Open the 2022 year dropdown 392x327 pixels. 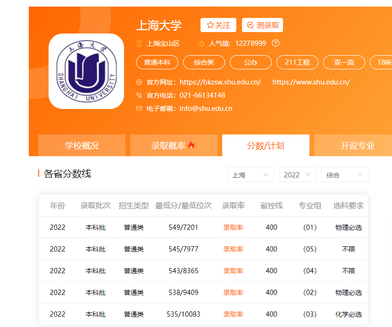click(298, 175)
